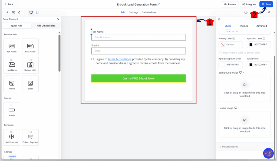Click the Email input field in form
This screenshot has height=161, width=277.
(x=138, y=51)
